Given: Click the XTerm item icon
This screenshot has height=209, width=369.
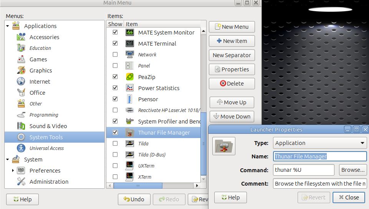Looking at the screenshot, I should (130, 177).
